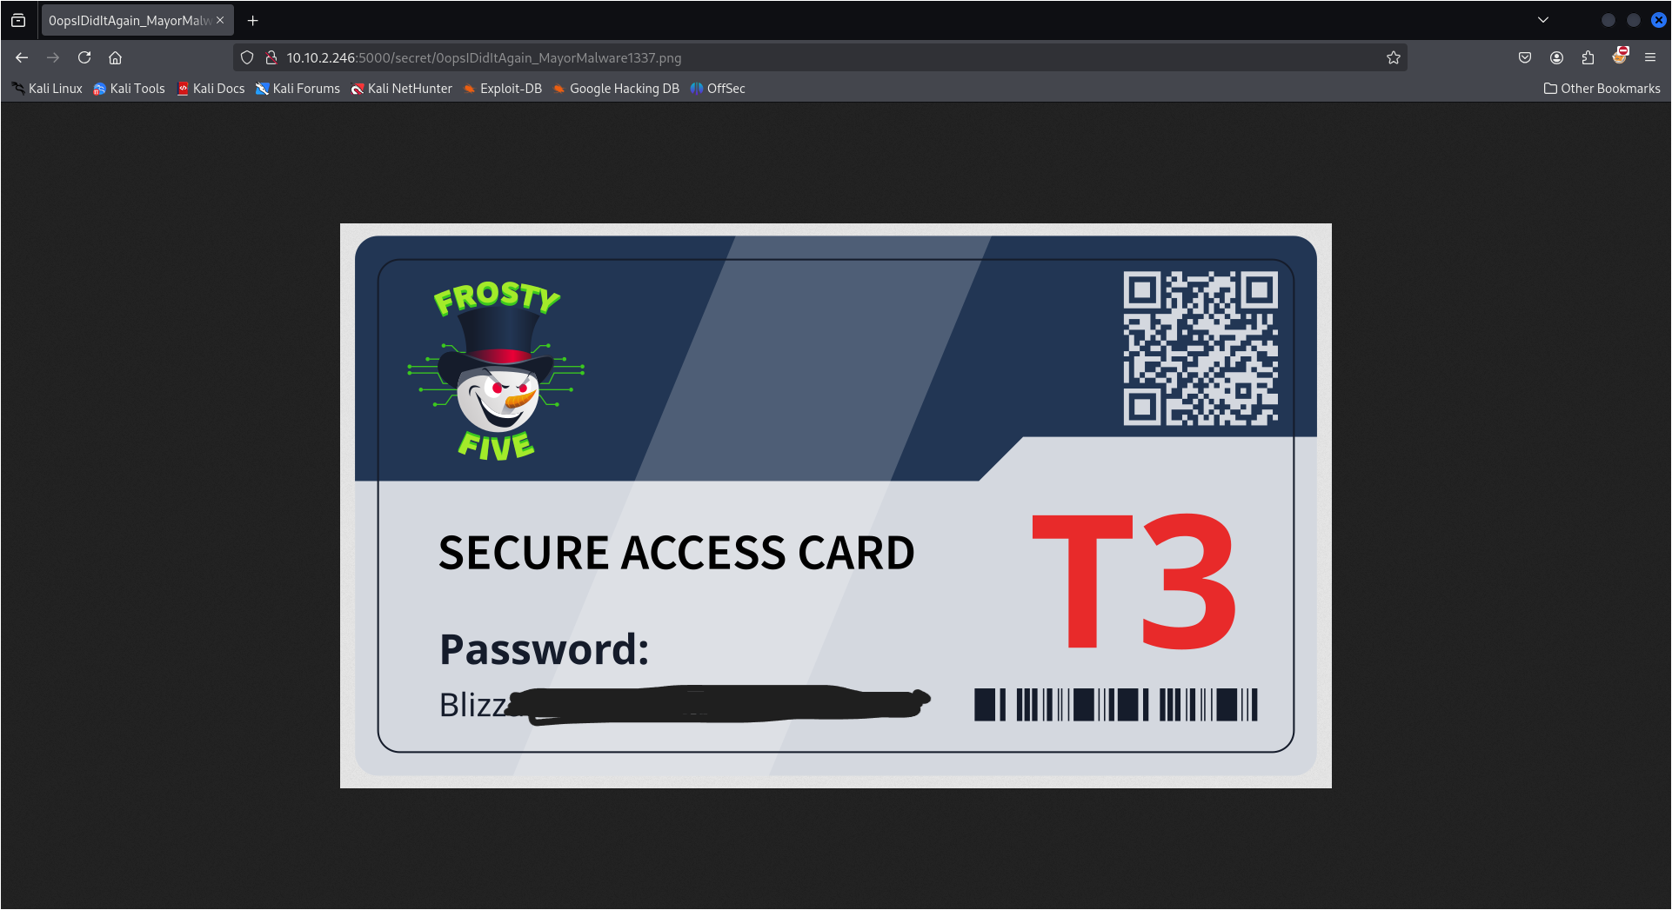Open the Exploit-DB bookmark
1672x910 pixels.
pos(502,89)
